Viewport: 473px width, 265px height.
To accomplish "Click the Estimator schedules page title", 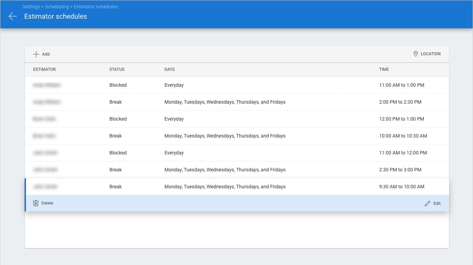I will pyautogui.click(x=55, y=16).
